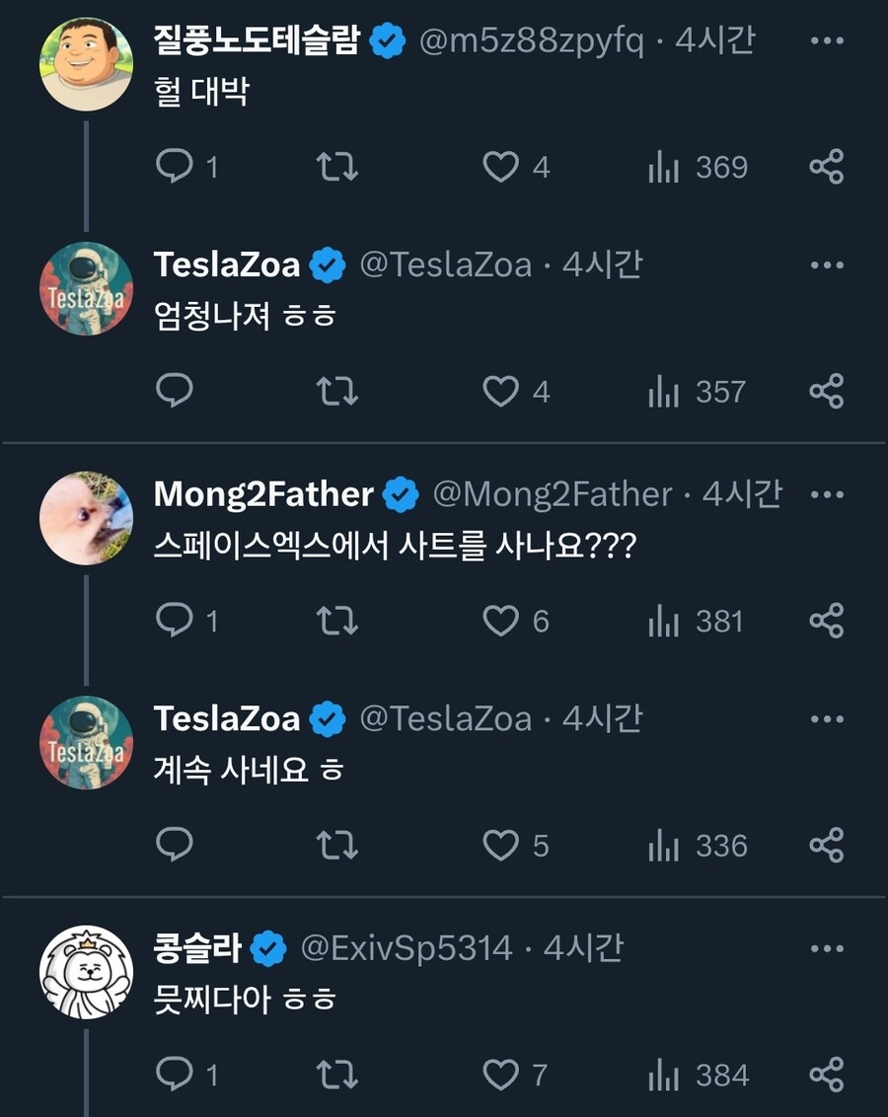The image size is (888, 1117).
Task: Share 질풍노도테슬람's "헐 대박" tweet
Action: [x=827, y=167]
